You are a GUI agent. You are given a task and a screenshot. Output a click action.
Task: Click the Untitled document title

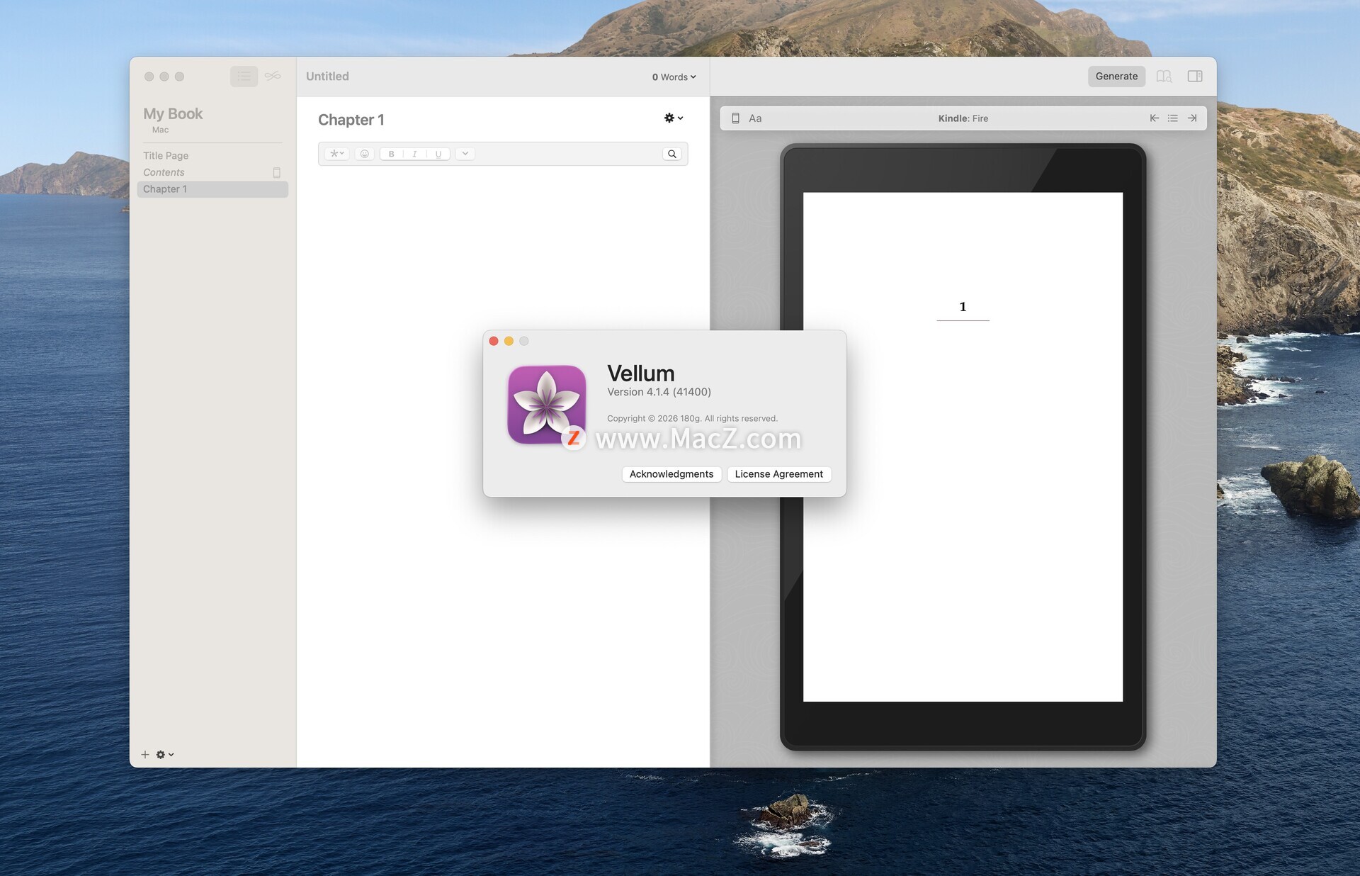(327, 77)
